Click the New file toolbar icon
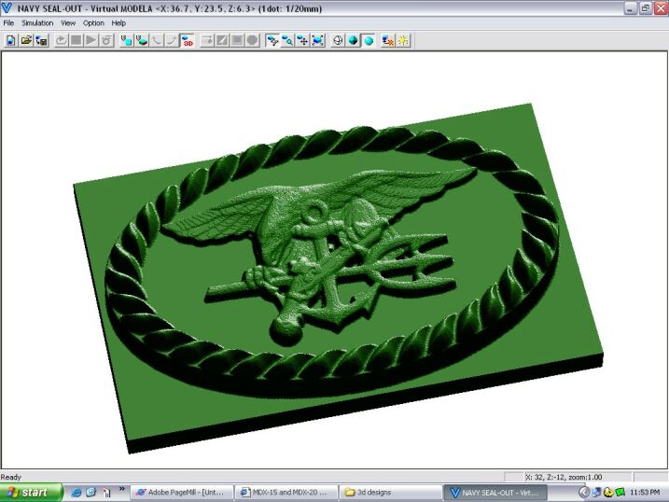 [11, 40]
